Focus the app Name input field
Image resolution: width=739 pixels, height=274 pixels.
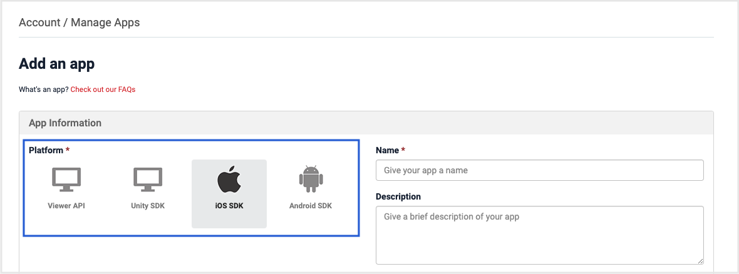[x=540, y=170]
